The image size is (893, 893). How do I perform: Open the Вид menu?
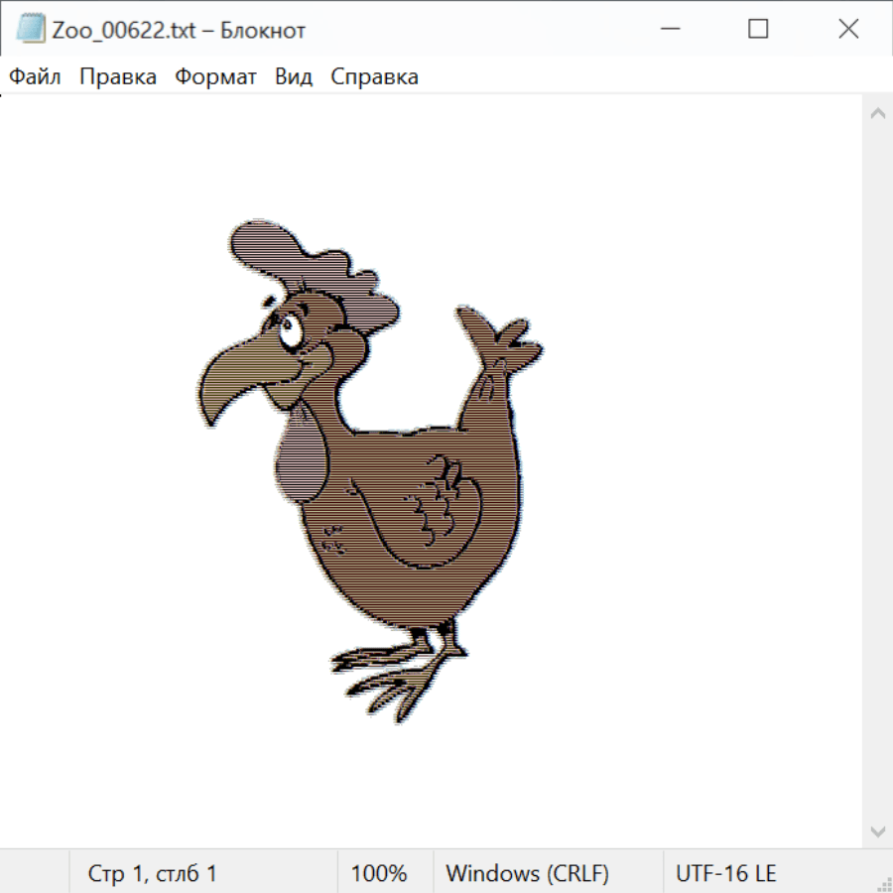coord(294,77)
